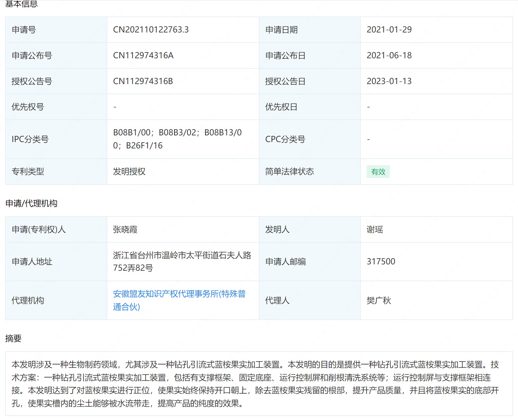Click the grant date 2023-01-13
Screen dimensions: 518x420
pyautogui.click(x=389, y=81)
